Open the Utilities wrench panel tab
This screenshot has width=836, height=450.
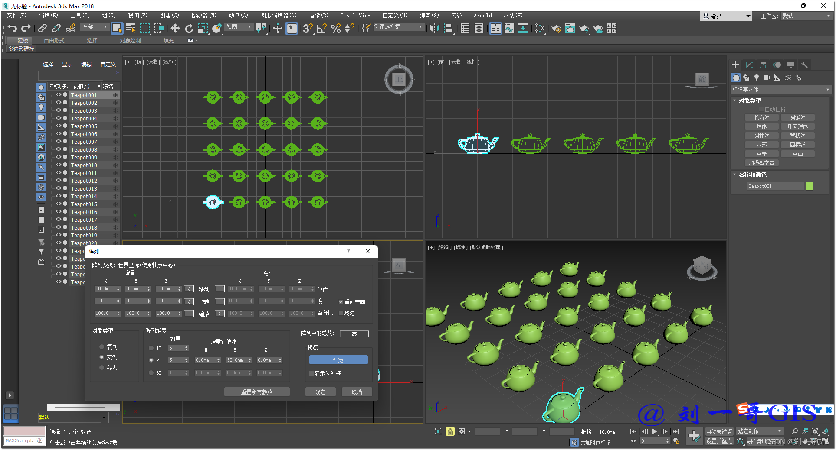(804, 65)
